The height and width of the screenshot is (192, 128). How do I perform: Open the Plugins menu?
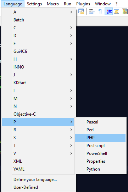83,4
